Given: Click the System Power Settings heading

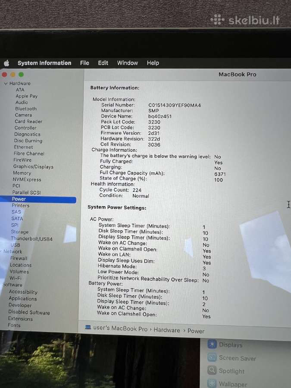Looking at the screenshot, I should coord(117,208).
